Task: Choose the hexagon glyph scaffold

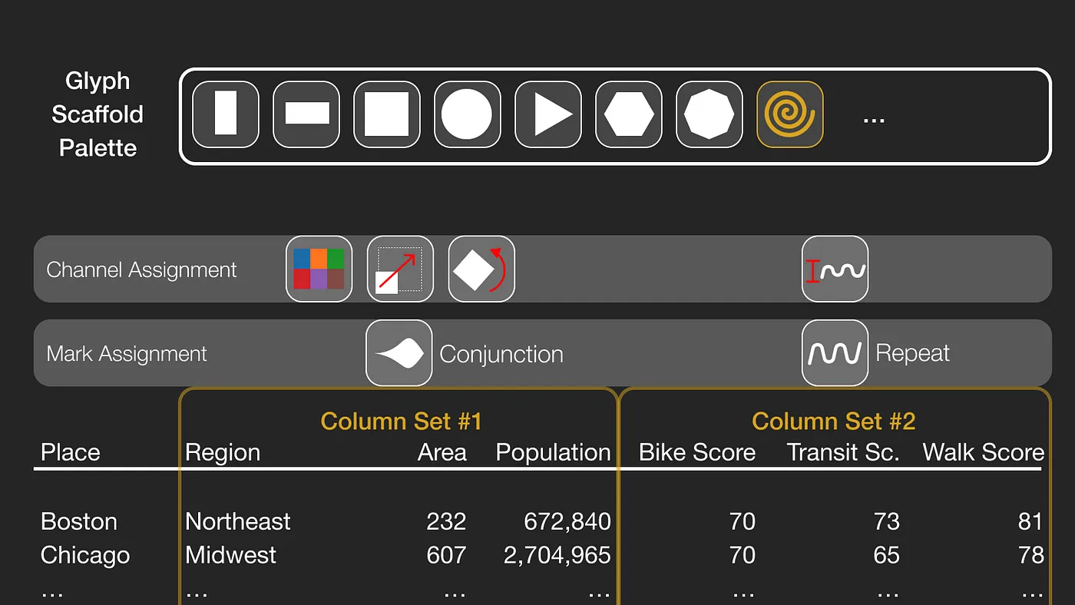Action: (x=629, y=114)
